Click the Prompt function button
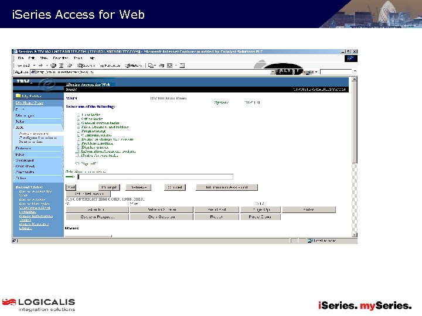The height and width of the screenshot is (316, 422). pyautogui.click(x=109, y=187)
